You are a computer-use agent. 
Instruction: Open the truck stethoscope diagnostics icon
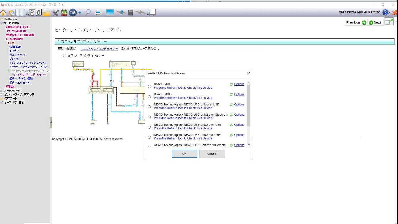point(31,12)
